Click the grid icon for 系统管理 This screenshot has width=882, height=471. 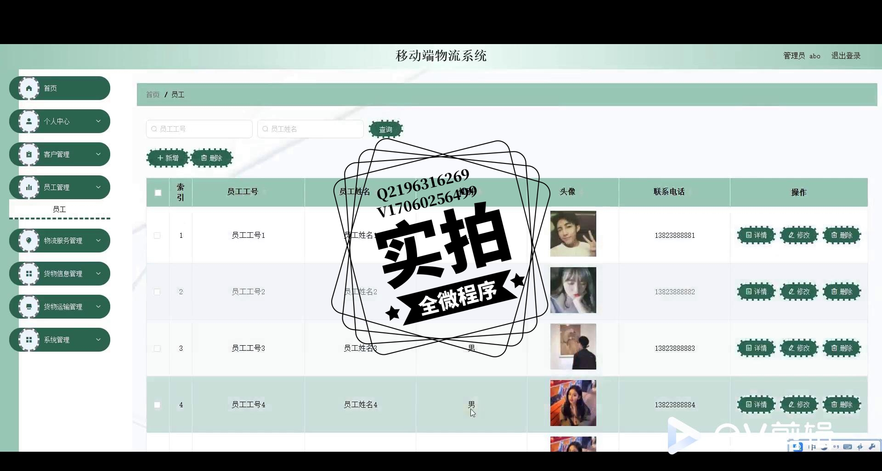[29, 340]
